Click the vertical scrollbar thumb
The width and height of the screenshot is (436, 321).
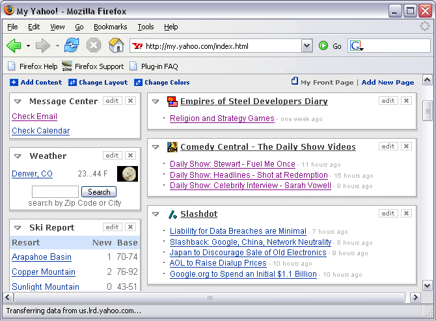pyautogui.click(x=427, y=111)
